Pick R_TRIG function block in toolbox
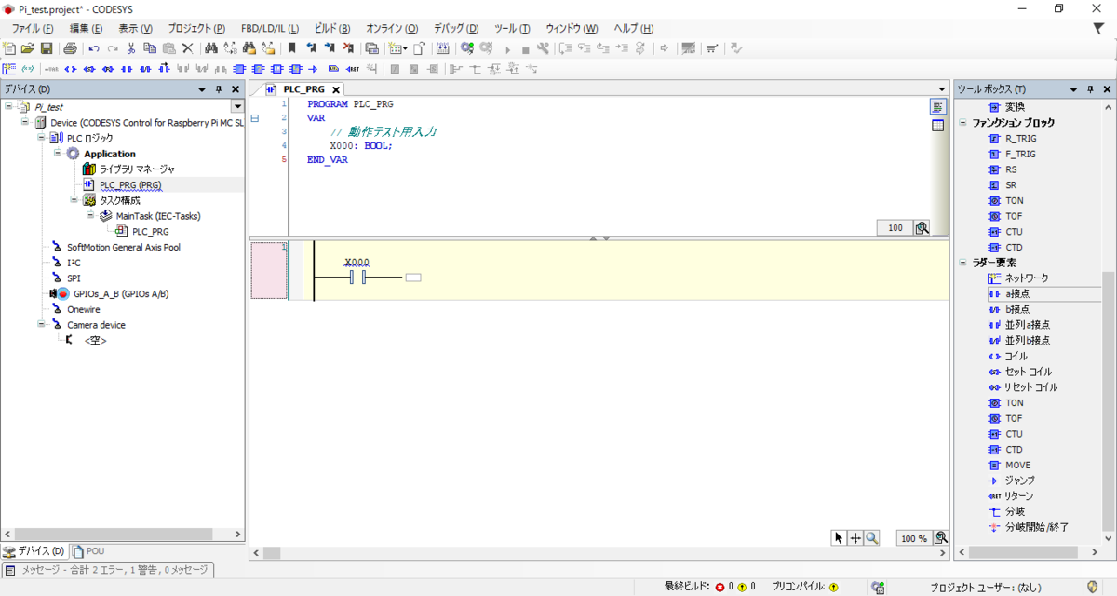Image resolution: width=1117 pixels, height=596 pixels. coord(1020,138)
